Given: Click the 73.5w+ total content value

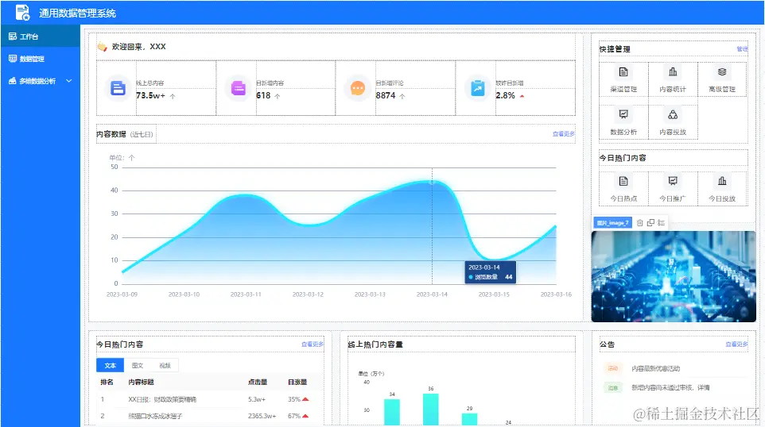Looking at the screenshot, I should [x=151, y=95].
